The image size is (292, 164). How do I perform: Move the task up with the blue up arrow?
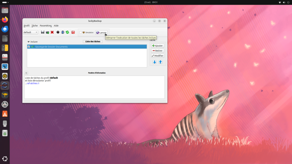pos(161,62)
